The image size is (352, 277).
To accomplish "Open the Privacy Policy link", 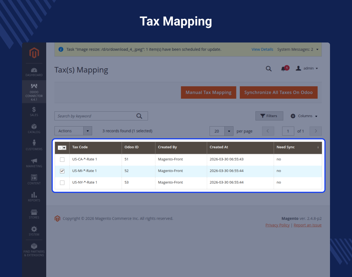I will click(278, 225).
